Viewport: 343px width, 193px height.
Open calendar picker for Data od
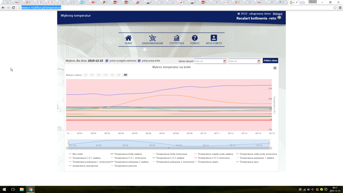coord(225,61)
